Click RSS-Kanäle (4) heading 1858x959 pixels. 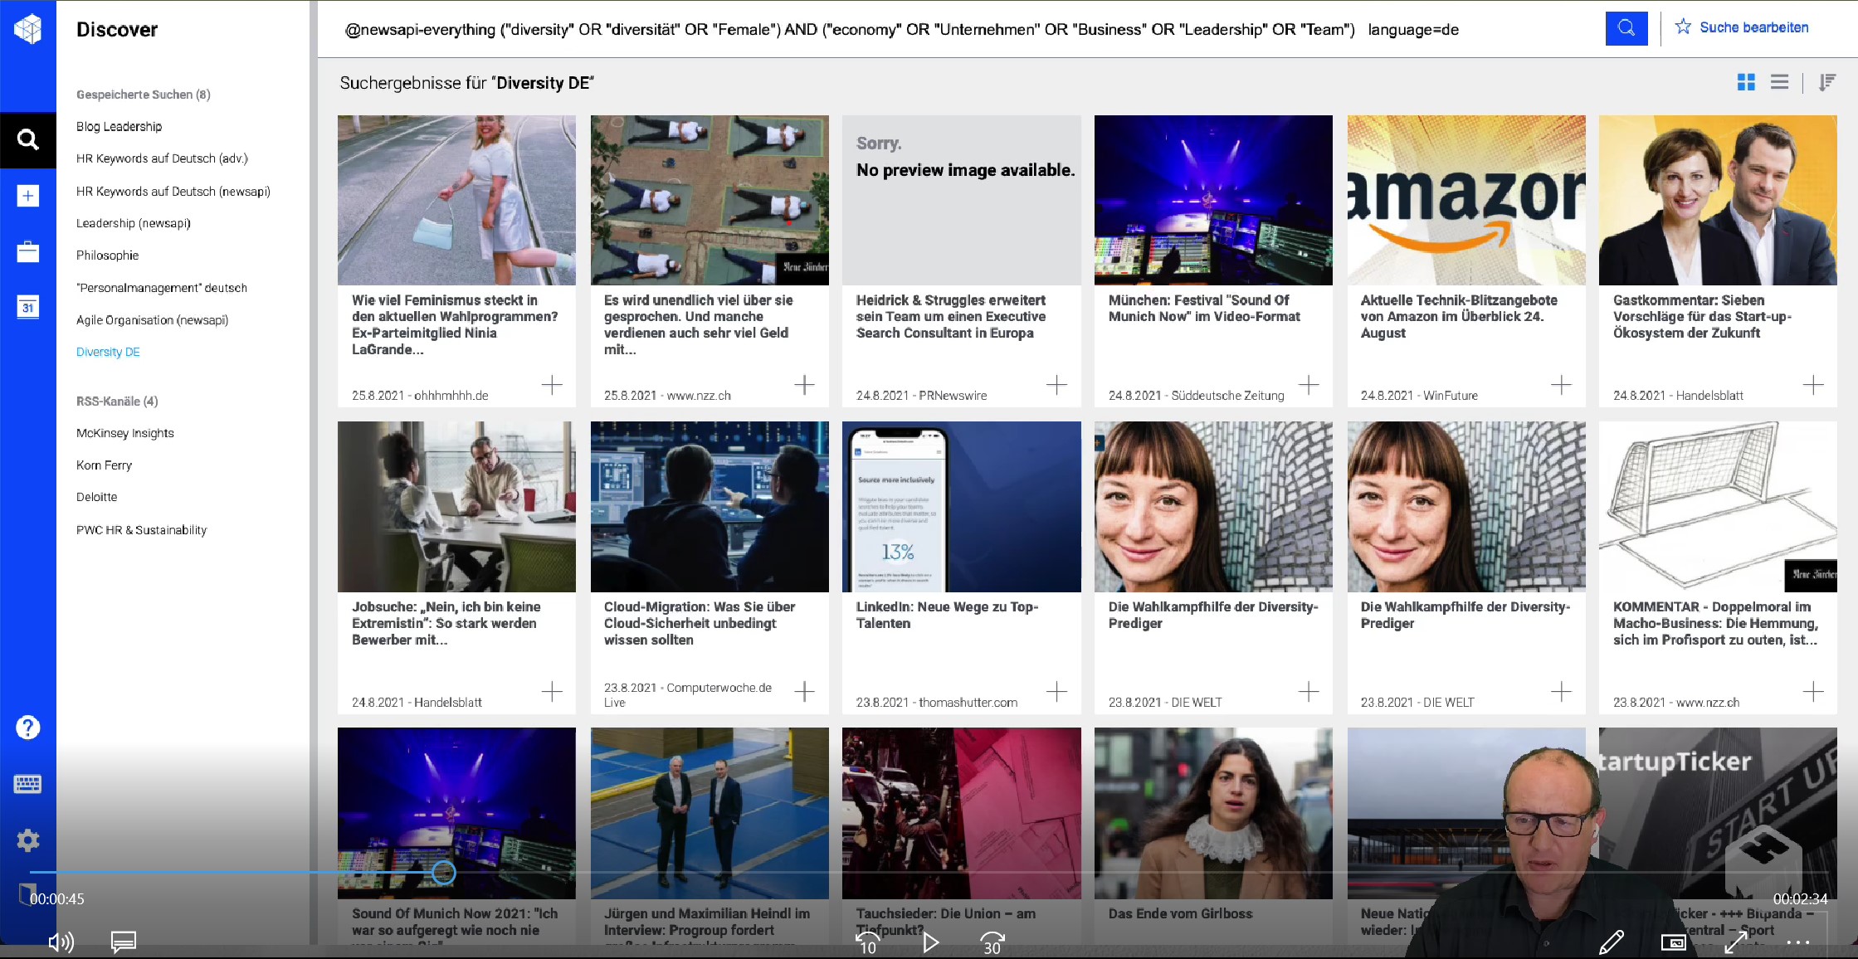pos(117,401)
